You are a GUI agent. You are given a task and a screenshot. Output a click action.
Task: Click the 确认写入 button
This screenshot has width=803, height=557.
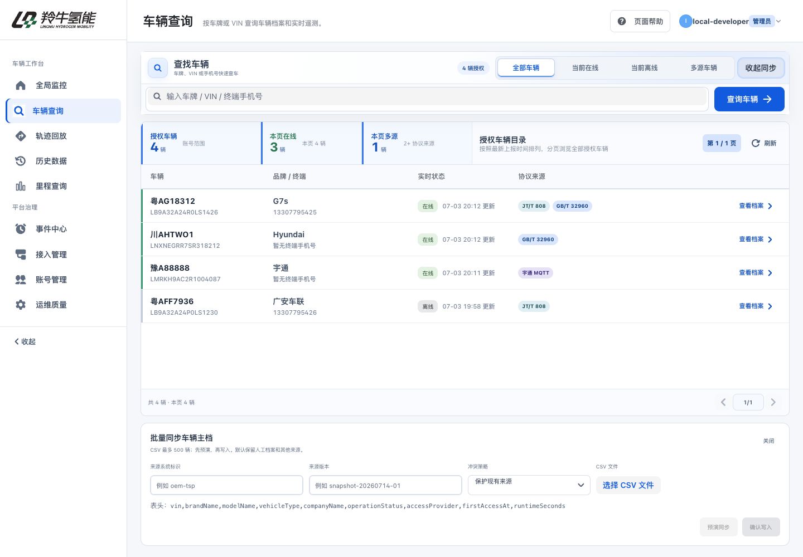pyautogui.click(x=761, y=527)
